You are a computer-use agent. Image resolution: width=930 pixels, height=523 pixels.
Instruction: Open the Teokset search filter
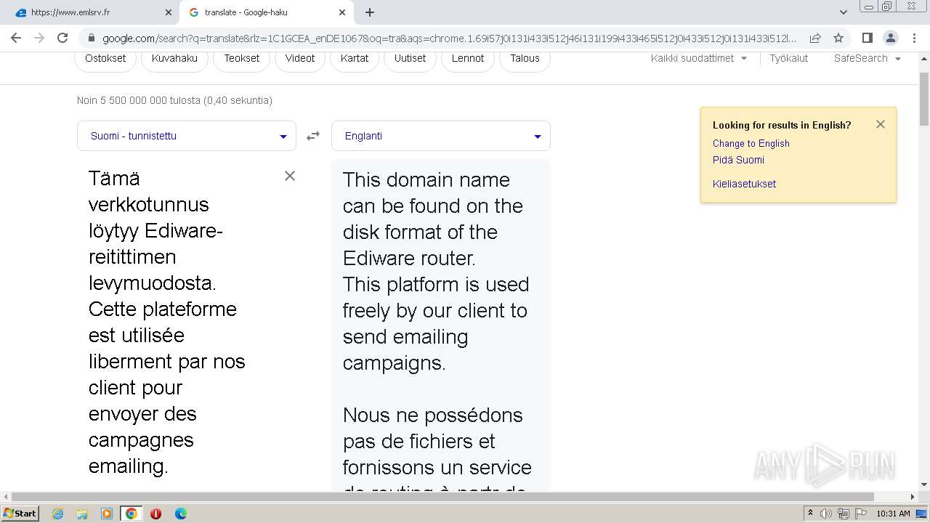click(x=242, y=59)
